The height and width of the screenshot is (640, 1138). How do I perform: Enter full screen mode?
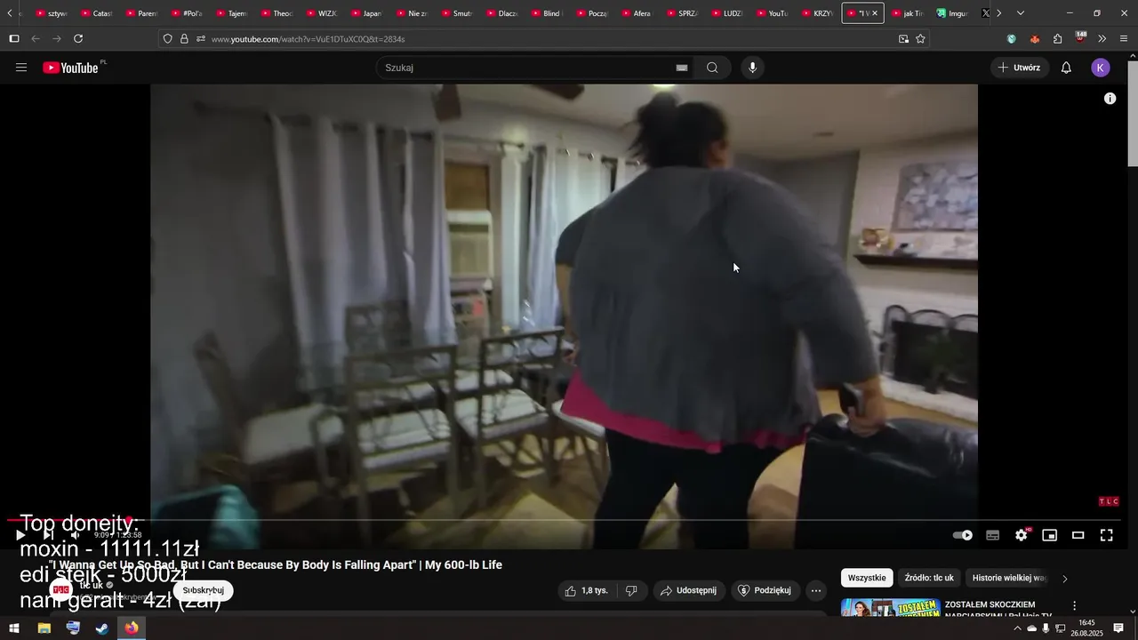pos(1107,535)
